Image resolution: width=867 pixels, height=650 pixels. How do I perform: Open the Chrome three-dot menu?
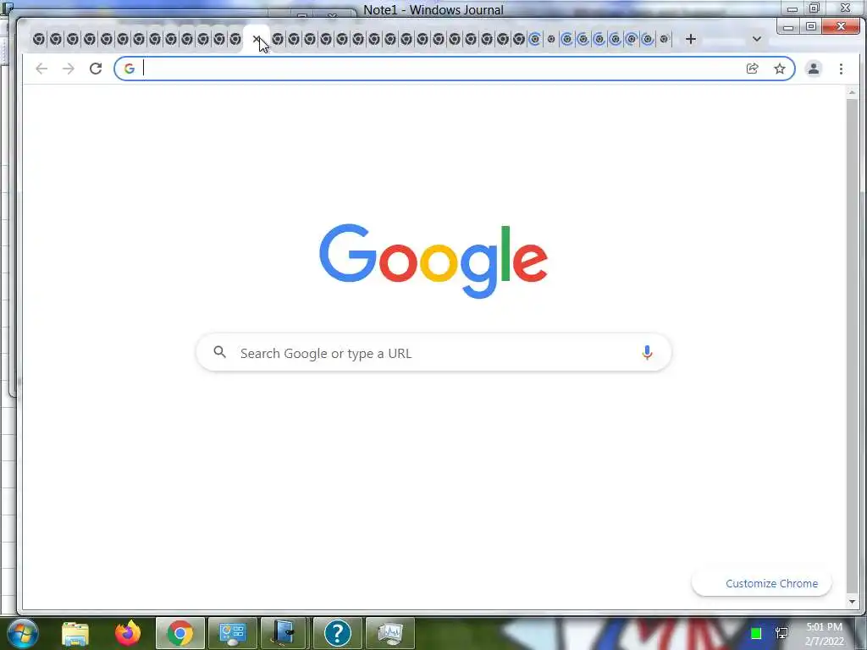pyautogui.click(x=841, y=69)
